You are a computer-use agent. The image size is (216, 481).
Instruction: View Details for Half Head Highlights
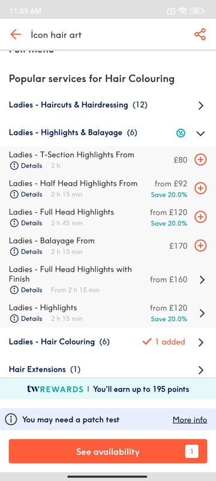[x=26, y=194]
